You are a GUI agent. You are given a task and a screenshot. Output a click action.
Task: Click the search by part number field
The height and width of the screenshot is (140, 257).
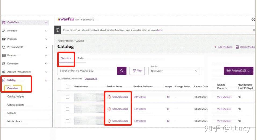click(x=87, y=71)
